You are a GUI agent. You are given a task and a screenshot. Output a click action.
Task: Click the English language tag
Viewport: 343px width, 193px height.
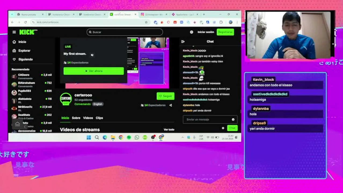coord(98,104)
